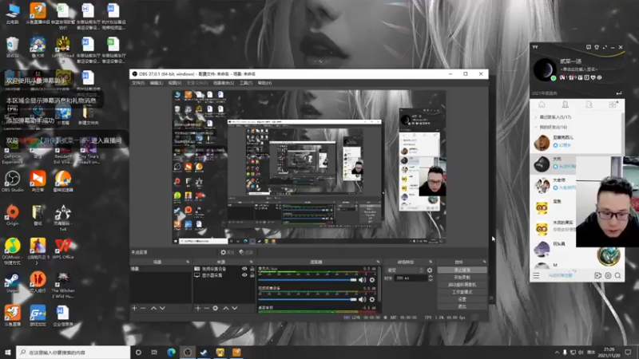This screenshot has width=639, height=359.
Task: Increase transition duration with up arrow
Action: [431, 276]
